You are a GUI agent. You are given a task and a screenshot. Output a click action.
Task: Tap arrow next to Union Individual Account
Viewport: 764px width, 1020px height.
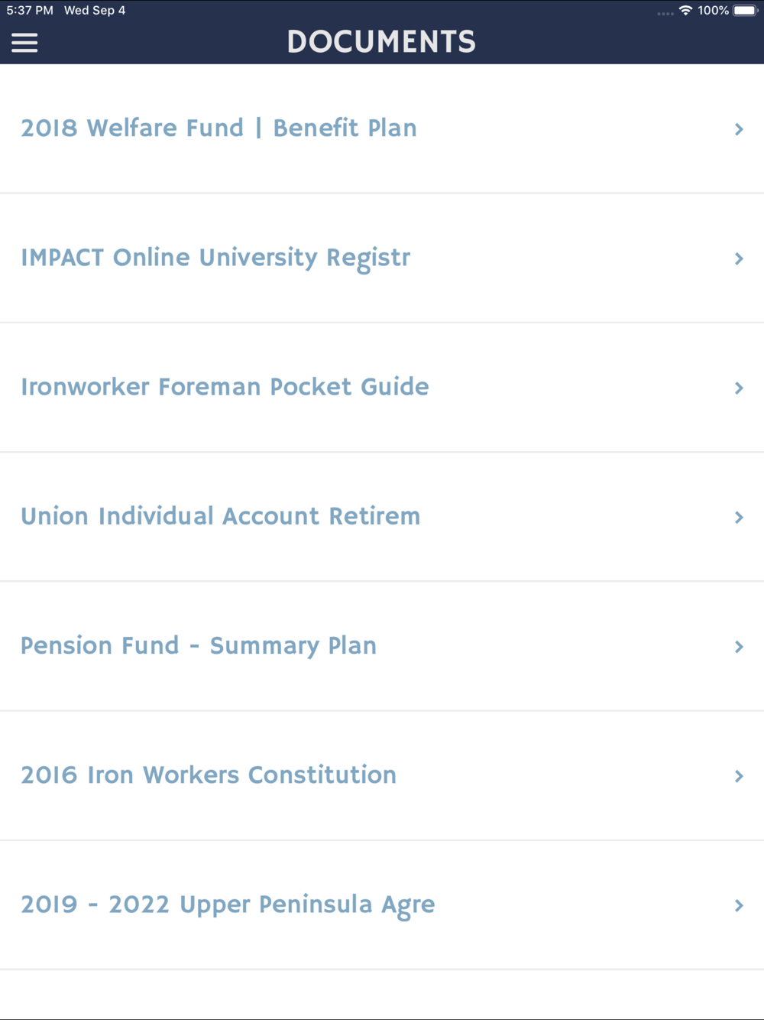(739, 518)
